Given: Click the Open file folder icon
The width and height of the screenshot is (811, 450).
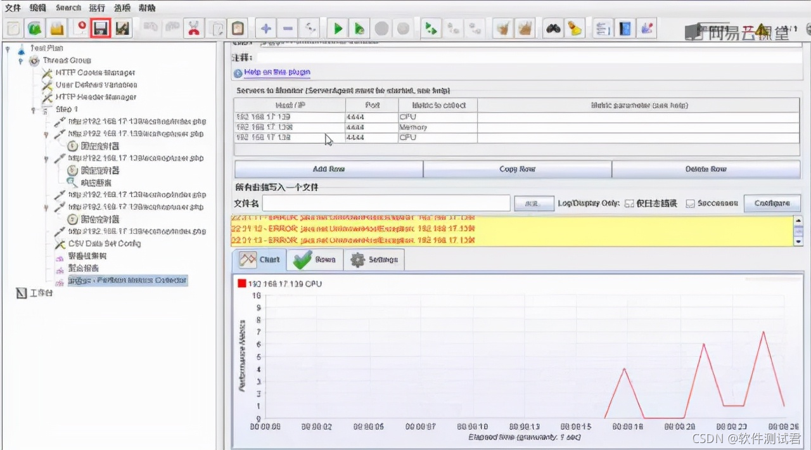Looking at the screenshot, I should [x=57, y=28].
